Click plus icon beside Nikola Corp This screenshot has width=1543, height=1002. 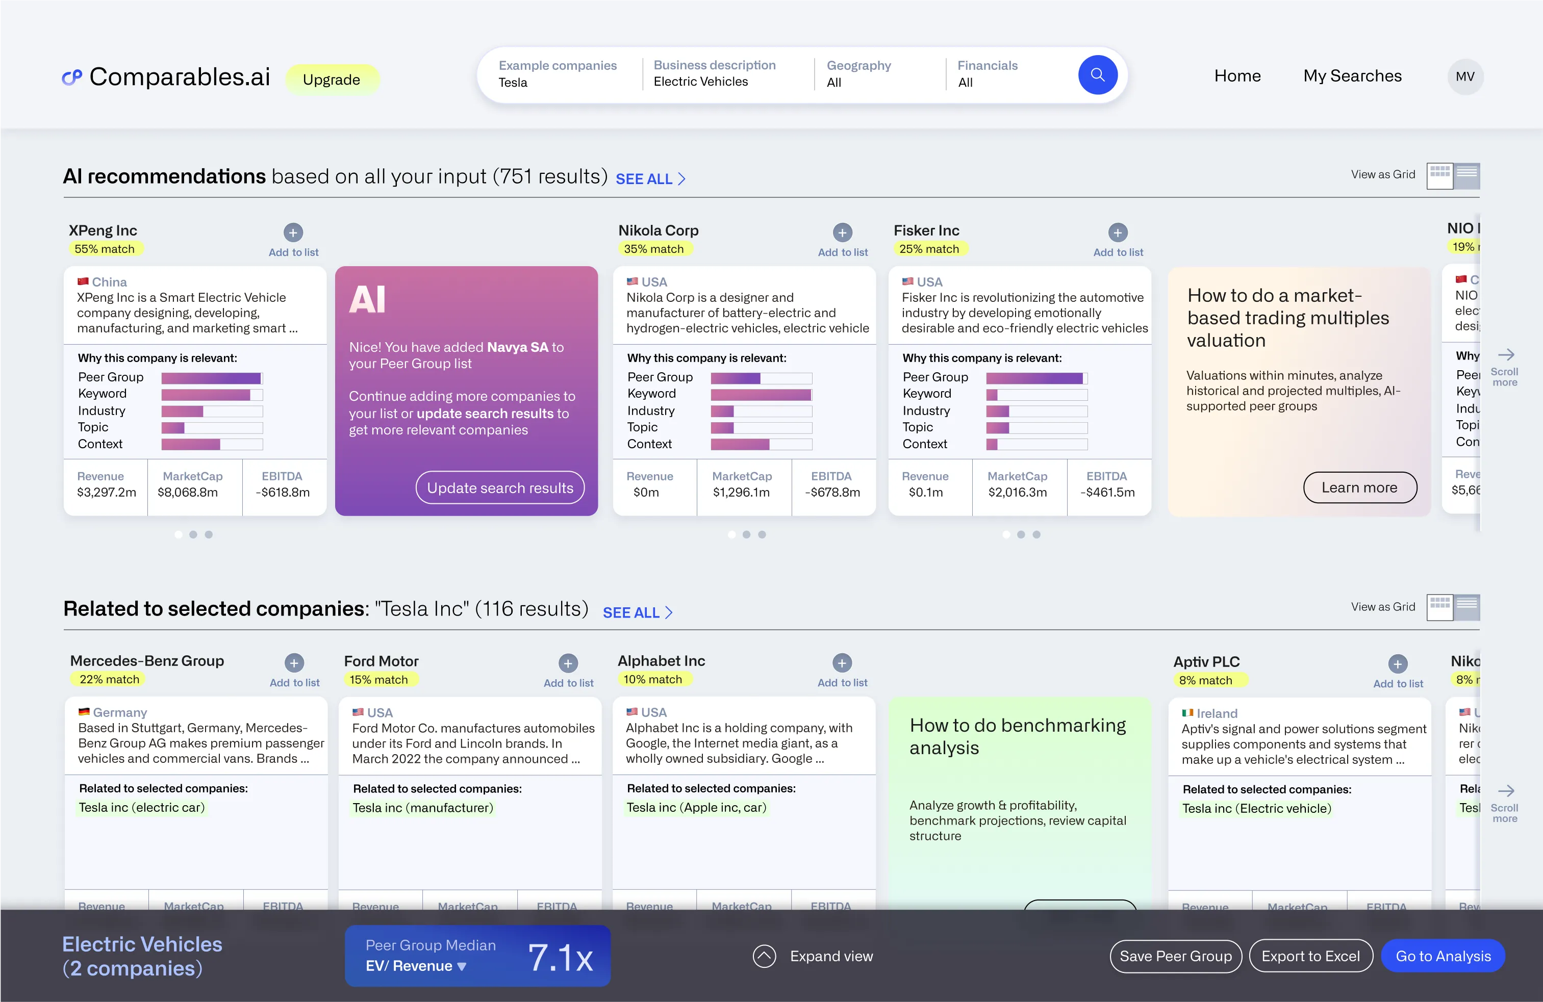842,232
